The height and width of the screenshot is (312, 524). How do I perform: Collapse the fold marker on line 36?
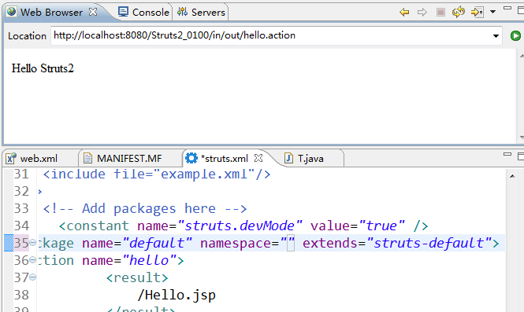coord(33,259)
